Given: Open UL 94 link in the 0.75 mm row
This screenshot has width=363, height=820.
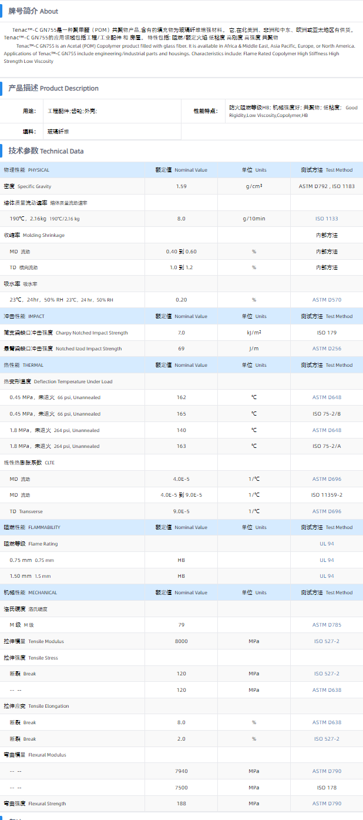Looking at the screenshot, I should [x=327, y=560].
